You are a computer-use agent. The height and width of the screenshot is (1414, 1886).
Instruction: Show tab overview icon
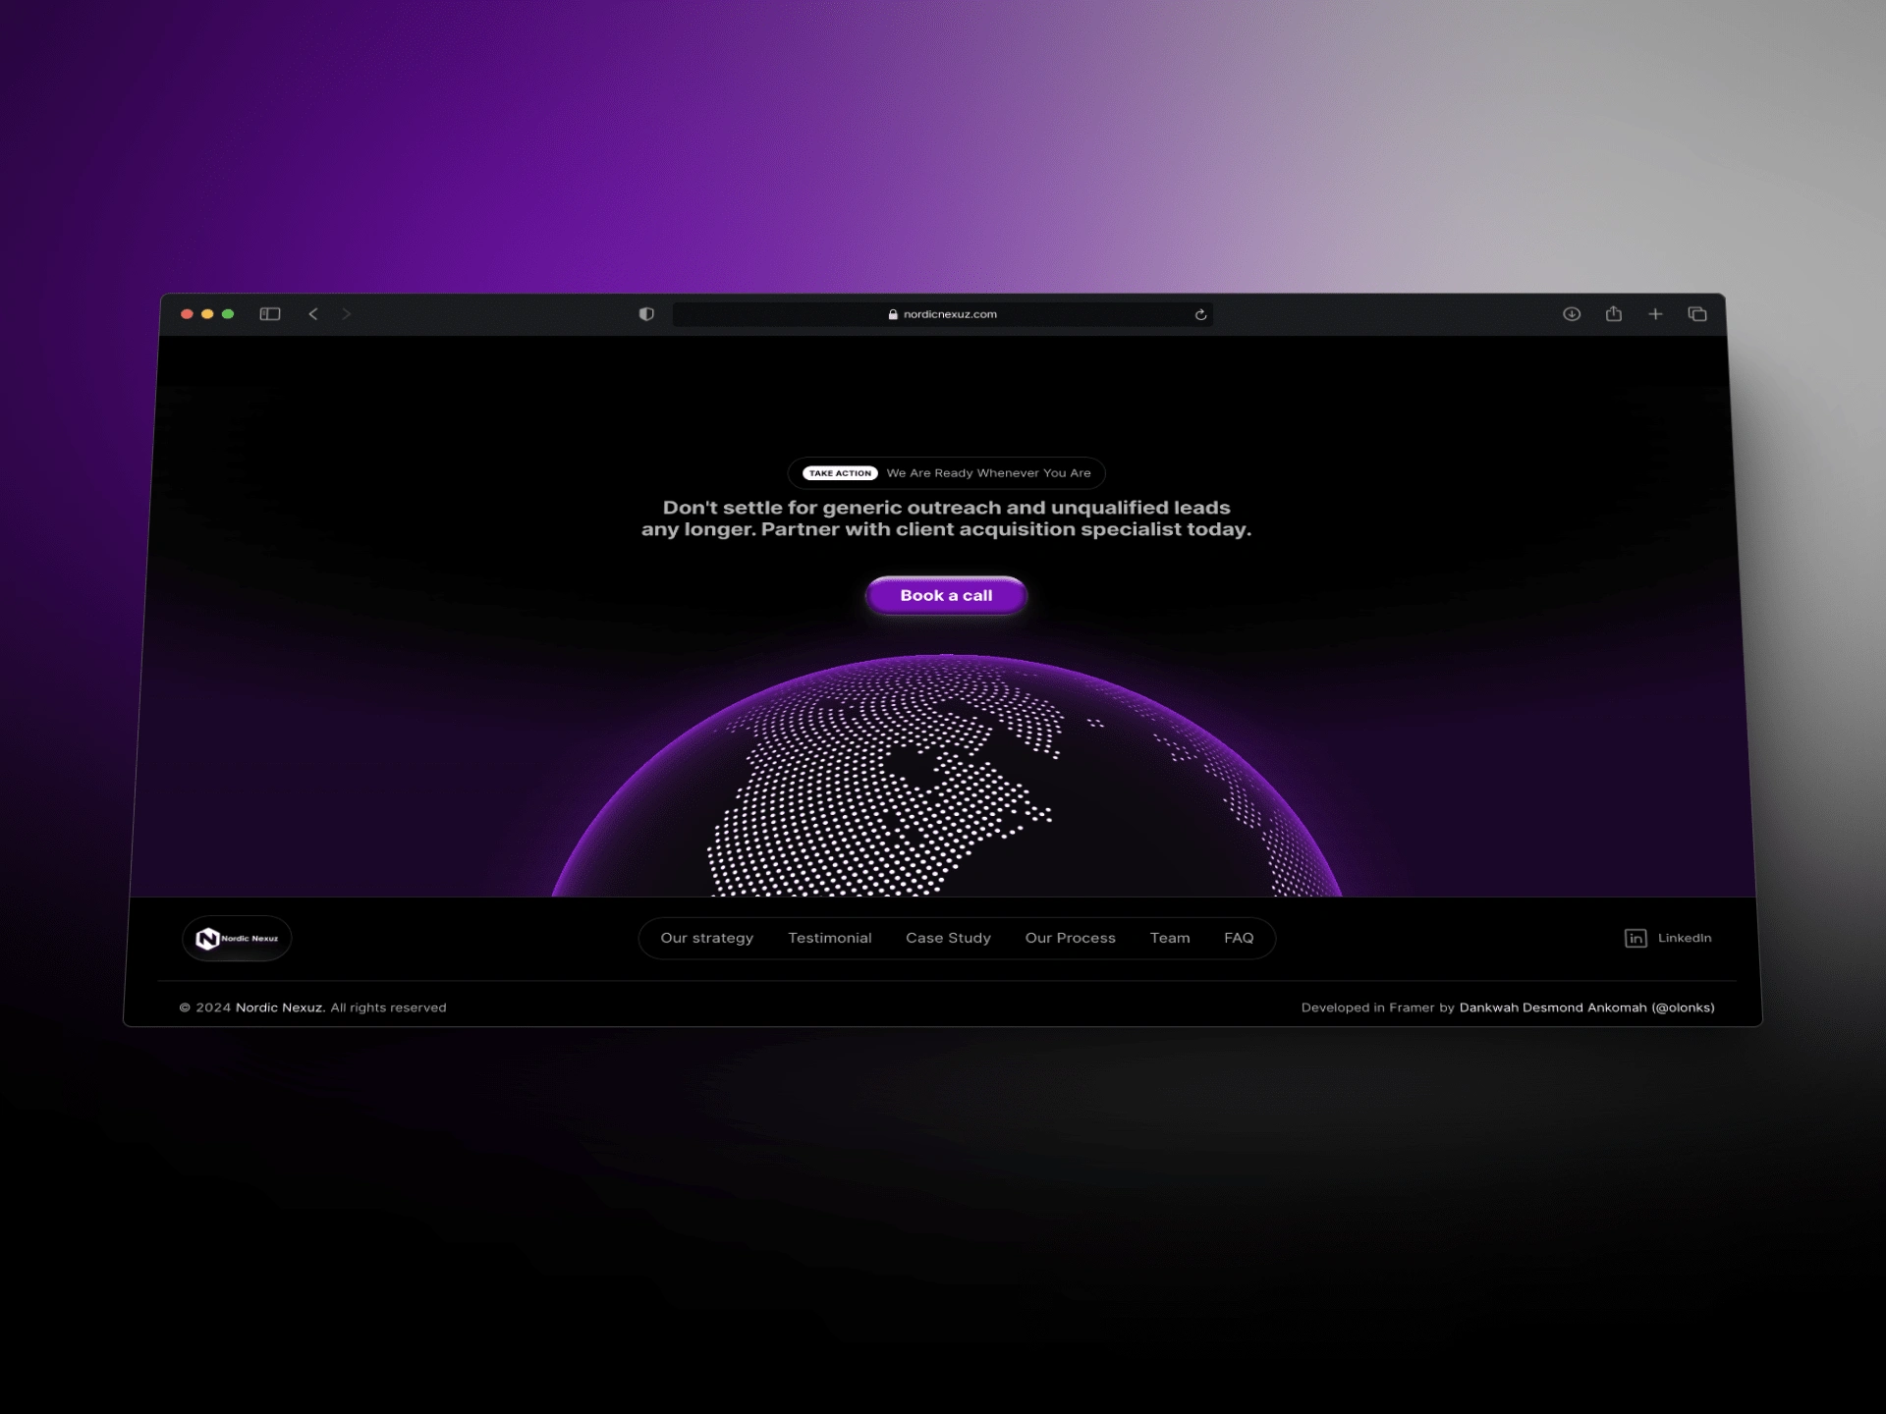click(x=1697, y=314)
